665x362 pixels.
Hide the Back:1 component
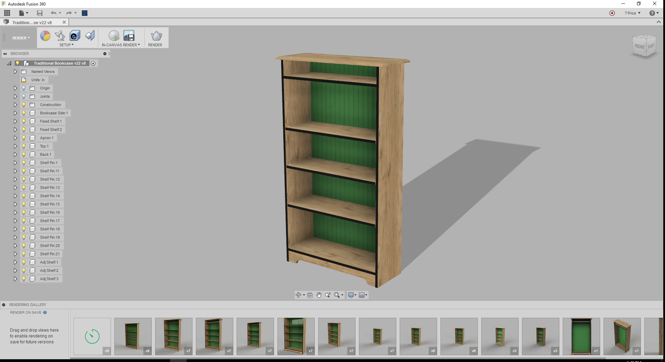[x=23, y=154]
